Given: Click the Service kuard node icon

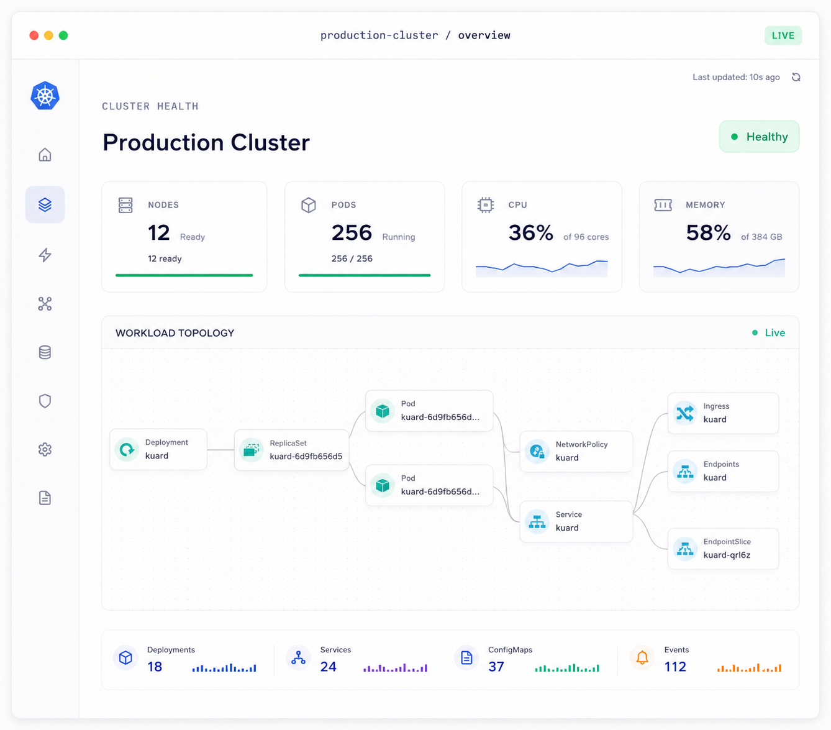Looking at the screenshot, I should pyautogui.click(x=537, y=521).
